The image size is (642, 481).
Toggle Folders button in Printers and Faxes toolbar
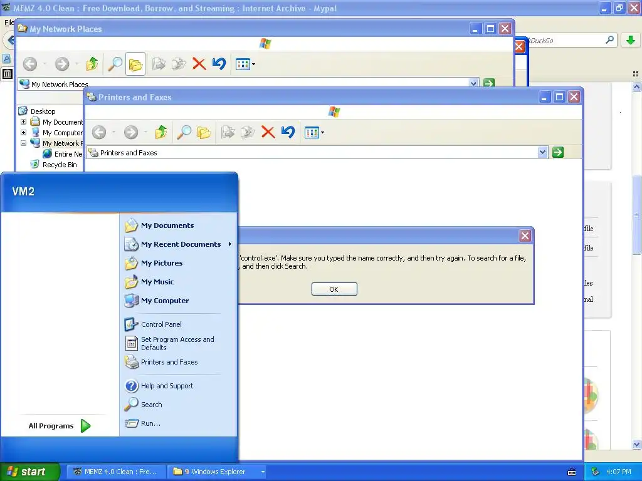point(204,132)
